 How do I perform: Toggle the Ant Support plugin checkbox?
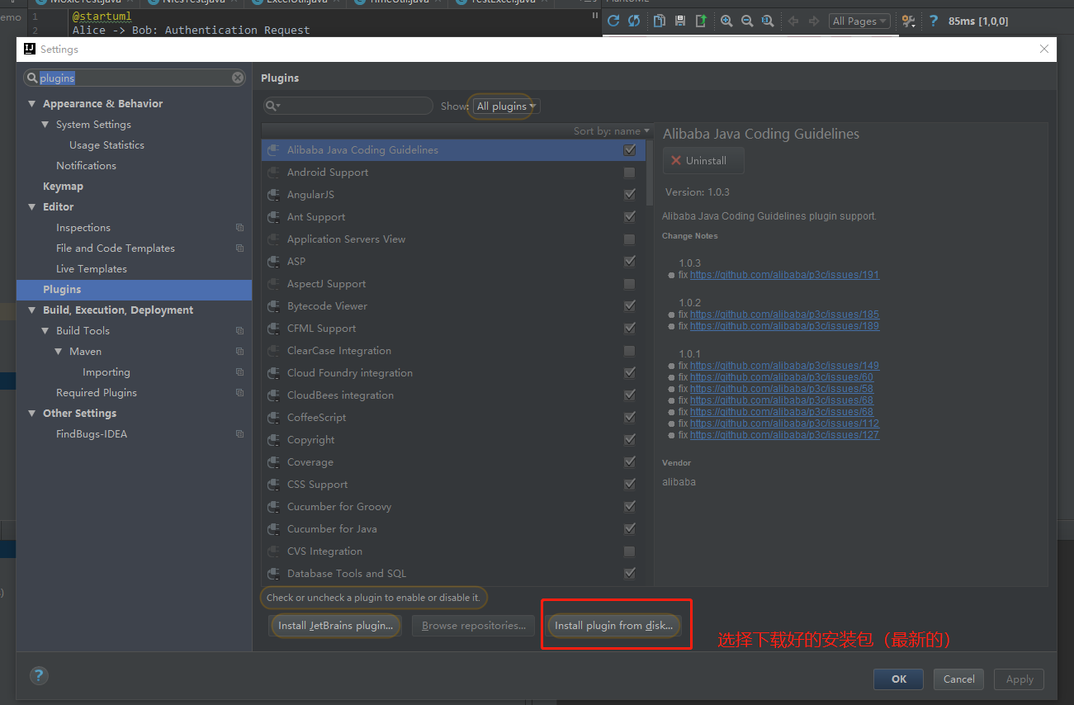pos(630,217)
